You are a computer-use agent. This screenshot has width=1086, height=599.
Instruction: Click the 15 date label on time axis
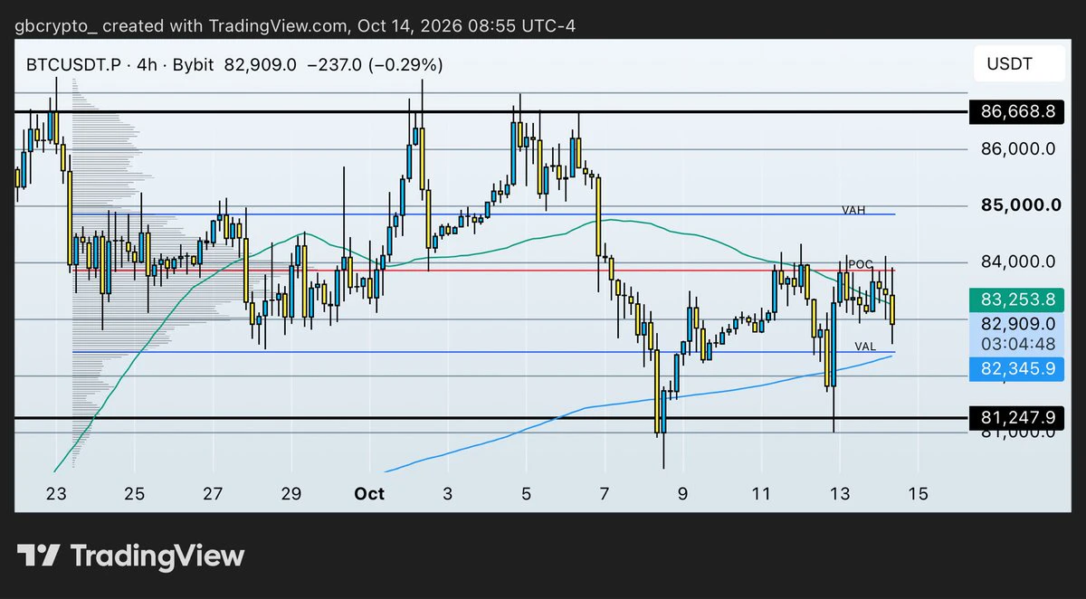918,494
